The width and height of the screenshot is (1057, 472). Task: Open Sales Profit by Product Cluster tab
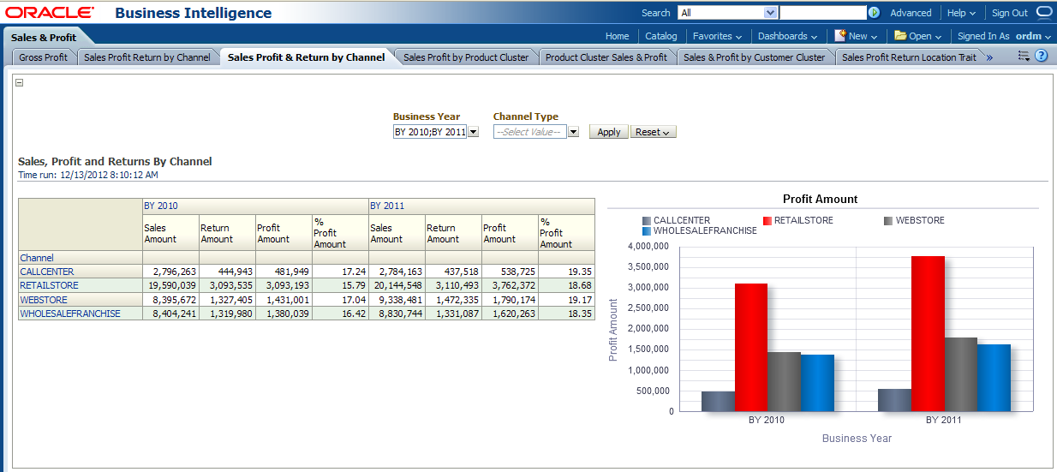pyautogui.click(x=466, y=57)
